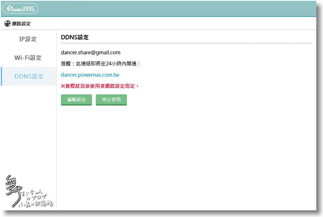This screenshot has width=323, height=217.
Task: Click the red note 實際狀況依使用者網路設定而定
Action: (100, 86)
